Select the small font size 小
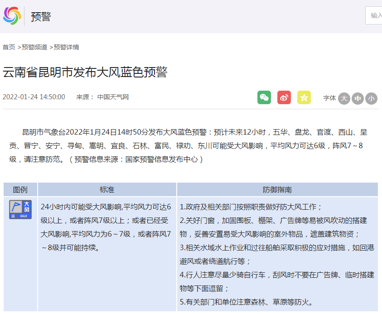Image resolution: width=382 pixels, height=314 pixels. click(371, 98)
